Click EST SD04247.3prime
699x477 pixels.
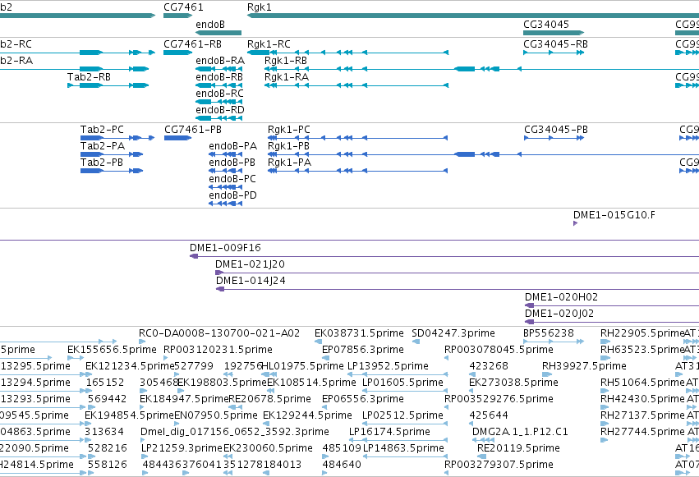[453, 333]
